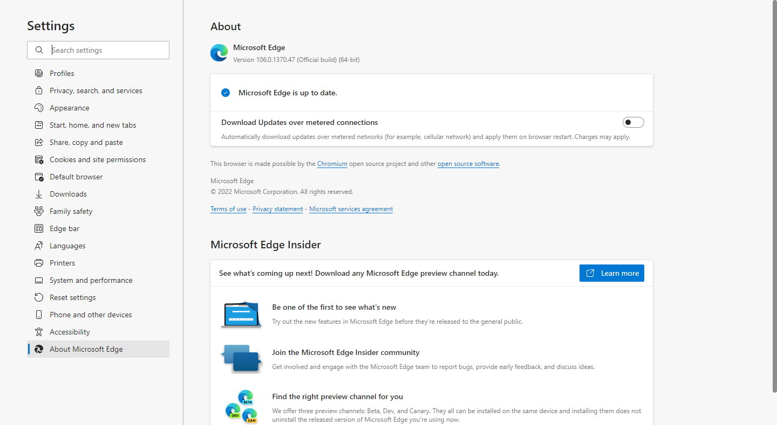777x425 pixels.
Task: Select the Profiles icon in sidebar
Action: [38, 73]
